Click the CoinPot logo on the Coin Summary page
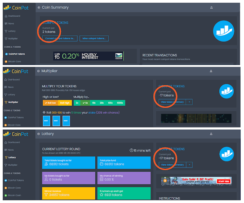244x203 pixels. pos(16,8)
